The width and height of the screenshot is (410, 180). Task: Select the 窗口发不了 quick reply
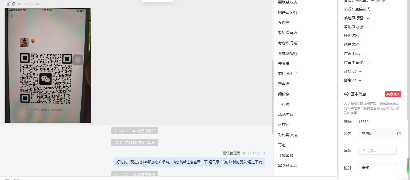pyautogui.click(x=288, y=74)
